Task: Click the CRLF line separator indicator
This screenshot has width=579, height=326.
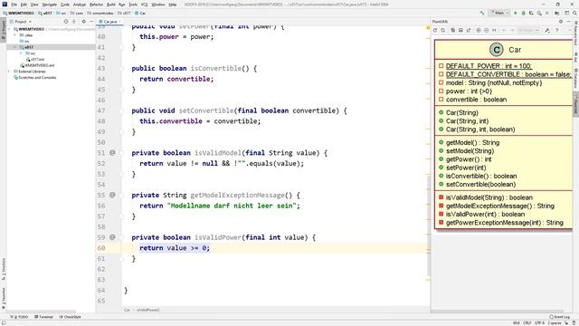Action: (x=527, y=322)
